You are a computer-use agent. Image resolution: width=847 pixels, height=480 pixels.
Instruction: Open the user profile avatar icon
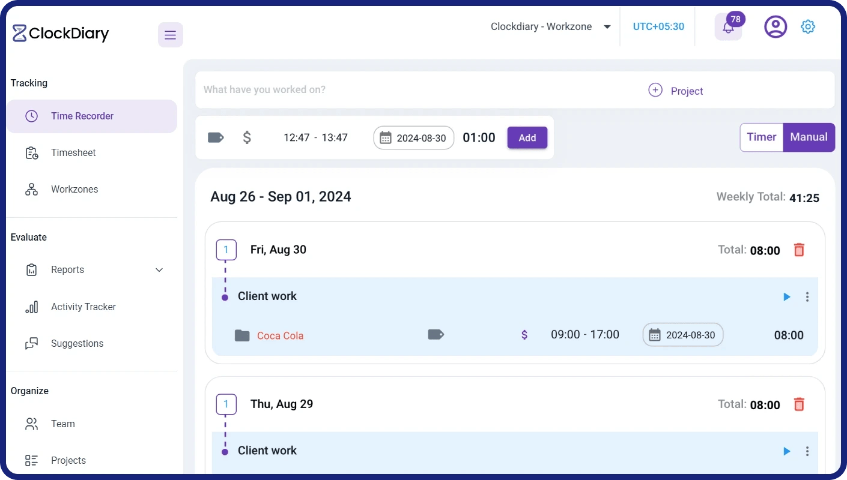coord(776,26)
